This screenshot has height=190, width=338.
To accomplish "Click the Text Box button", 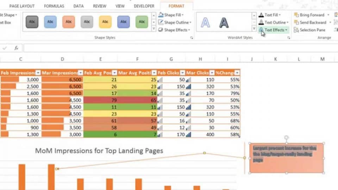I will tap(5, 23).
